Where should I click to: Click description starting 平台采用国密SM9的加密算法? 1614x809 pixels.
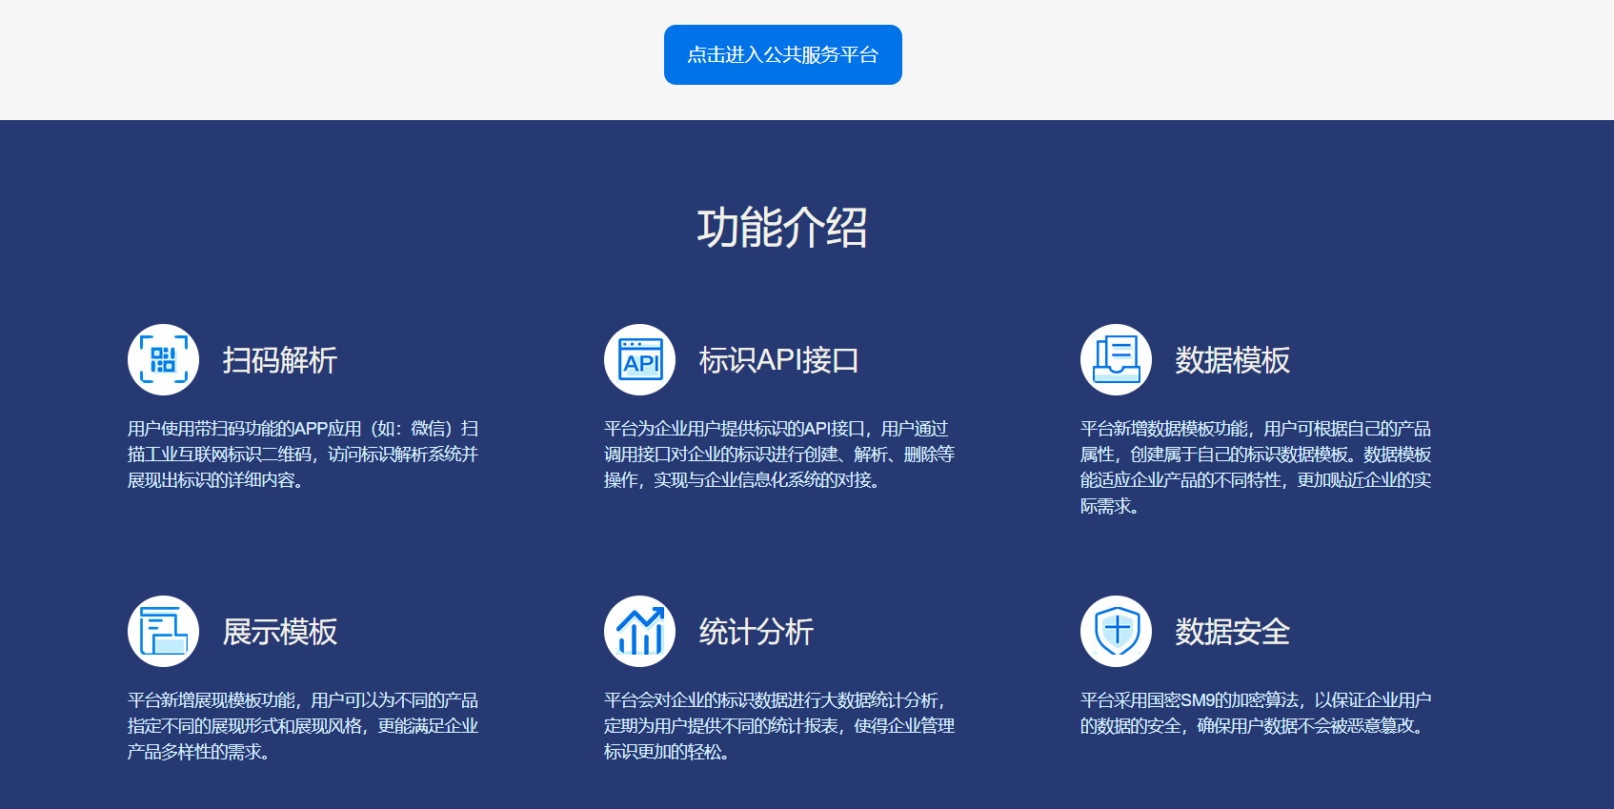coord(1256,713)
